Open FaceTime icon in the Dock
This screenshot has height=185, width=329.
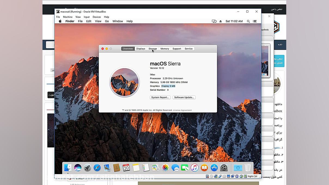click(185, 168)
